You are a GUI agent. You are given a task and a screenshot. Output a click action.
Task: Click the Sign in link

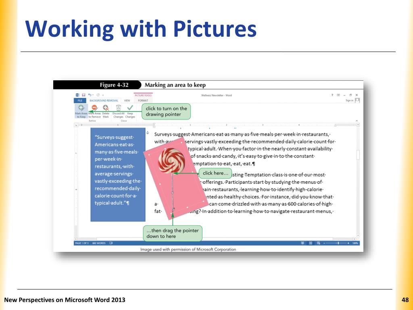(x=350, y=101)
